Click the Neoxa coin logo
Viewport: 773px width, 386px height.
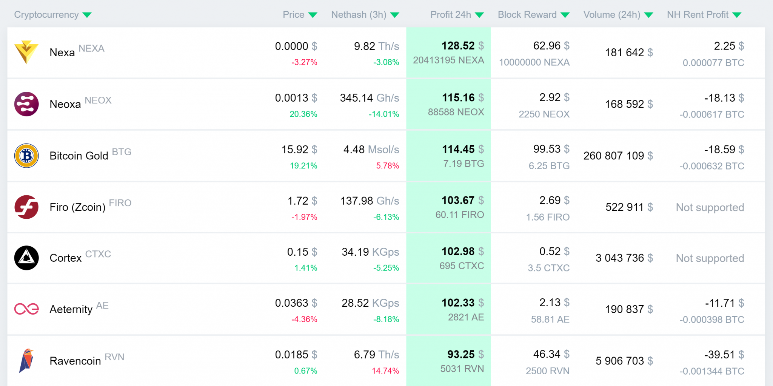[x=26, y=104]
